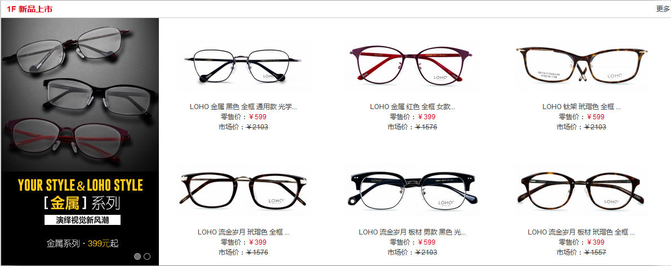Image resolution: width=671 pixels, height=266 pixels.
Task: Open the round tortoiseshell 板材 glasses image
Action: 581,191
